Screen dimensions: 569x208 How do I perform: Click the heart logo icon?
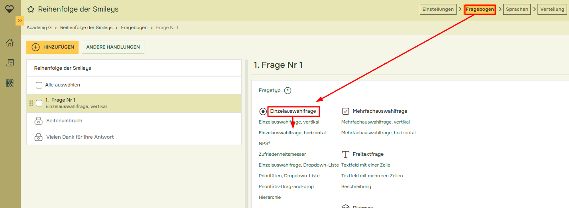tap(10, 8)
